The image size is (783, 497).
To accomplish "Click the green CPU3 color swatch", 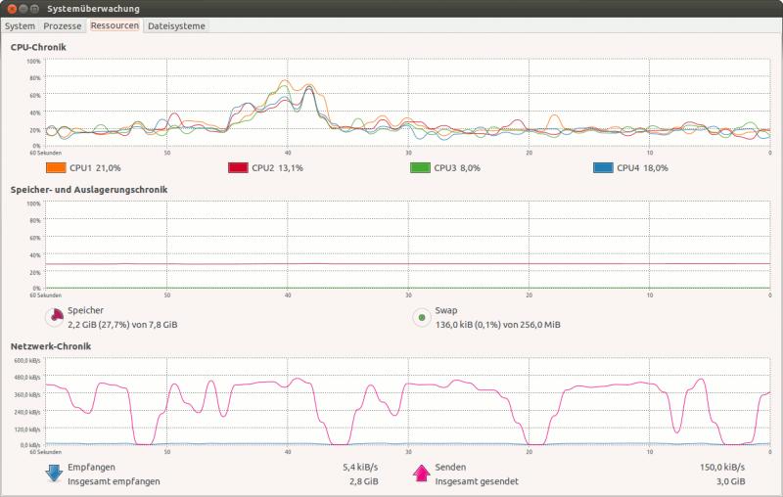I will pos(420,167).
